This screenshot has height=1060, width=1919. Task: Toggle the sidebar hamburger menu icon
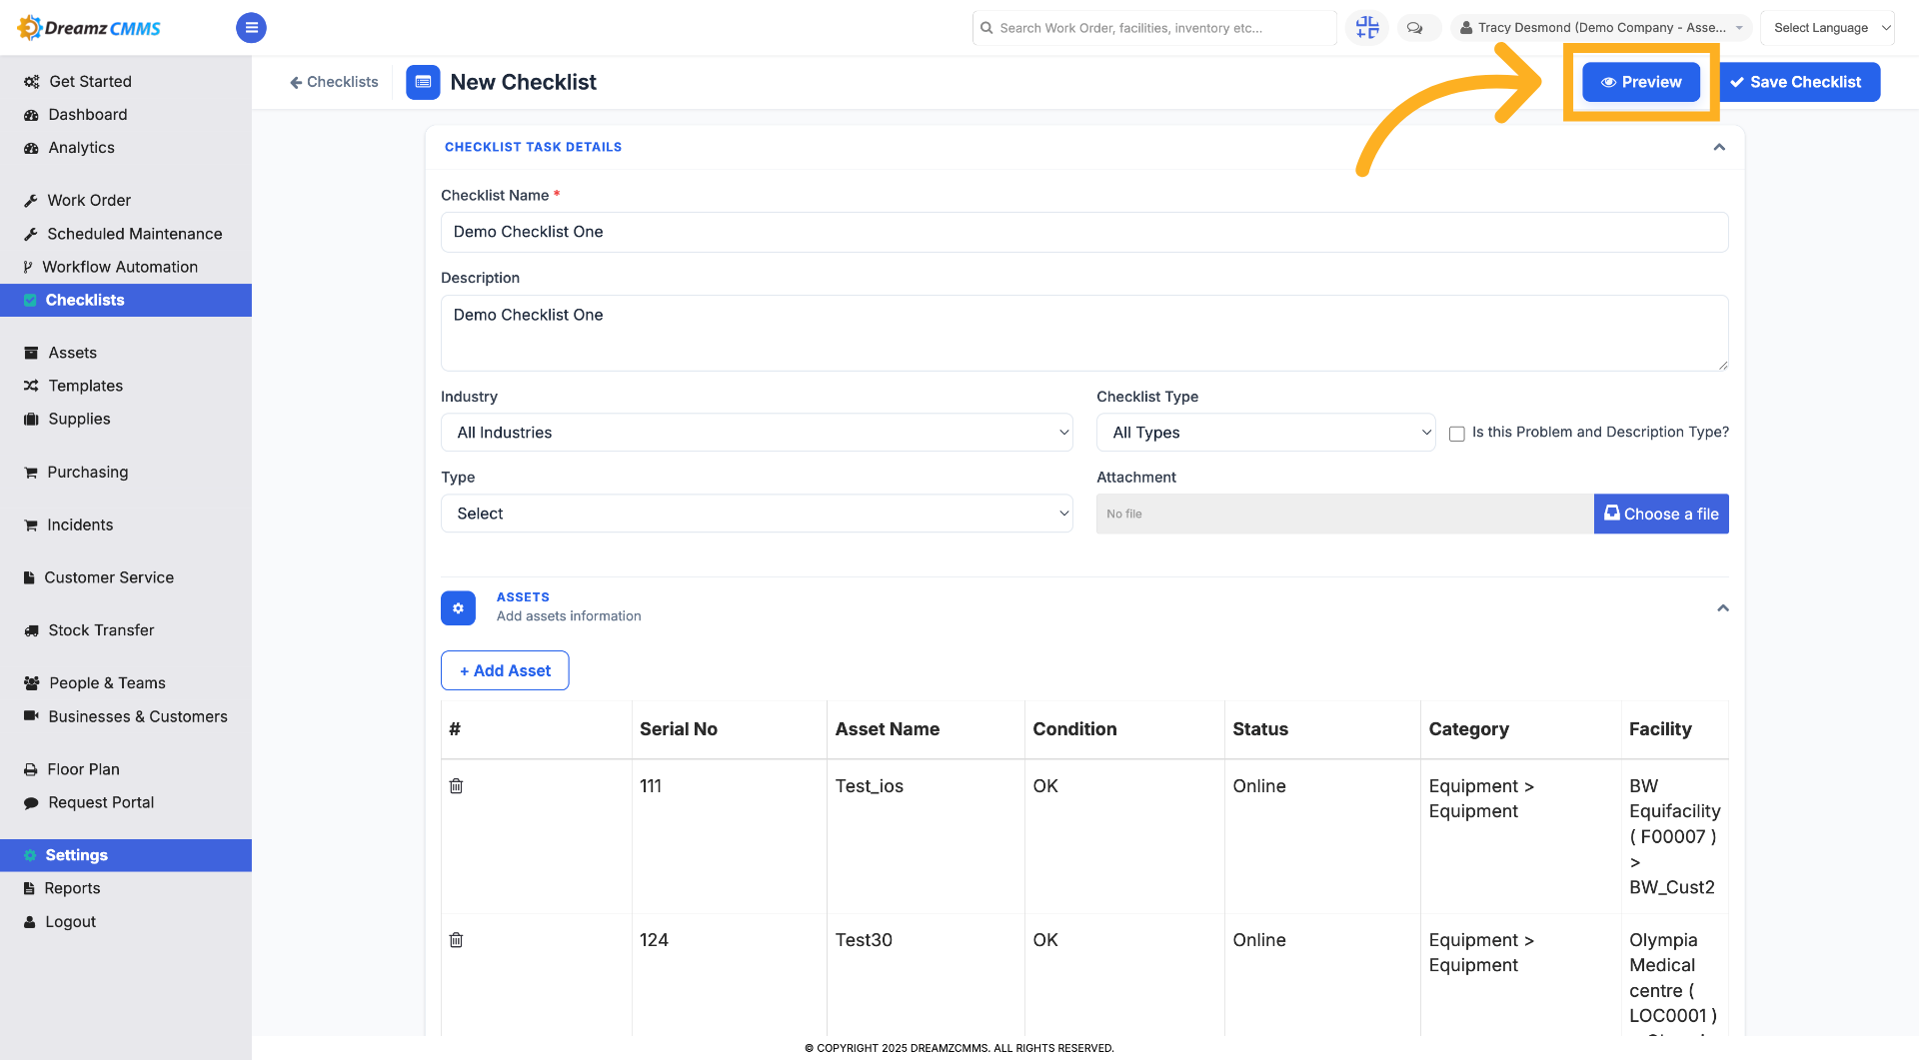tap(251, 28)
